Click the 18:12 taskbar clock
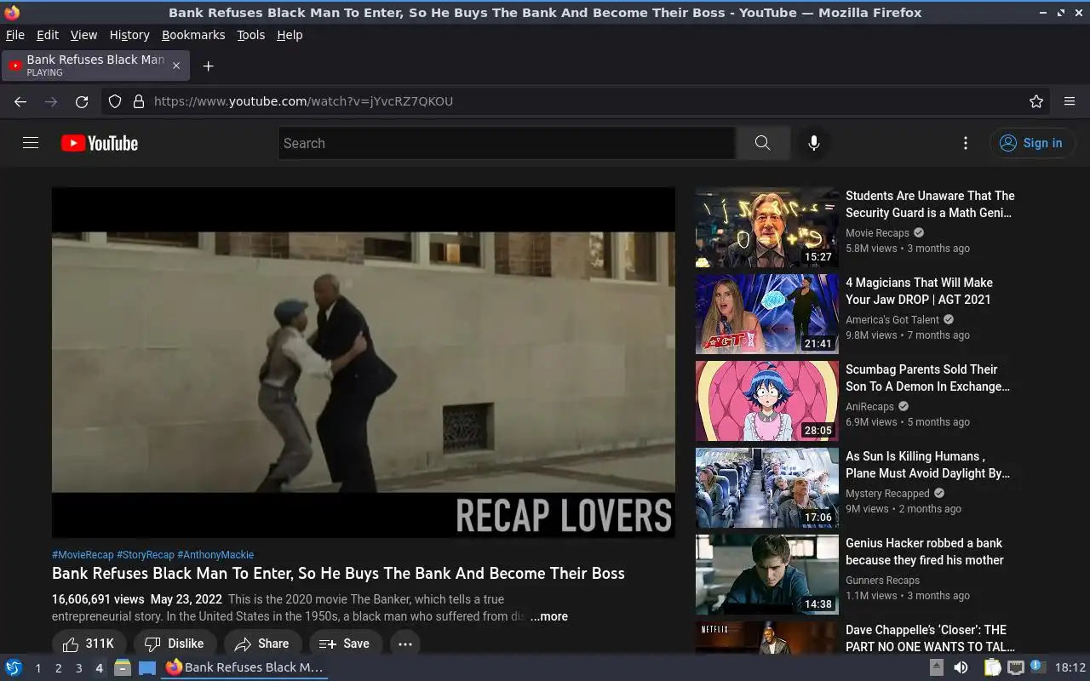Viewport: 1090px width, 681px height. pos(1070,668)
